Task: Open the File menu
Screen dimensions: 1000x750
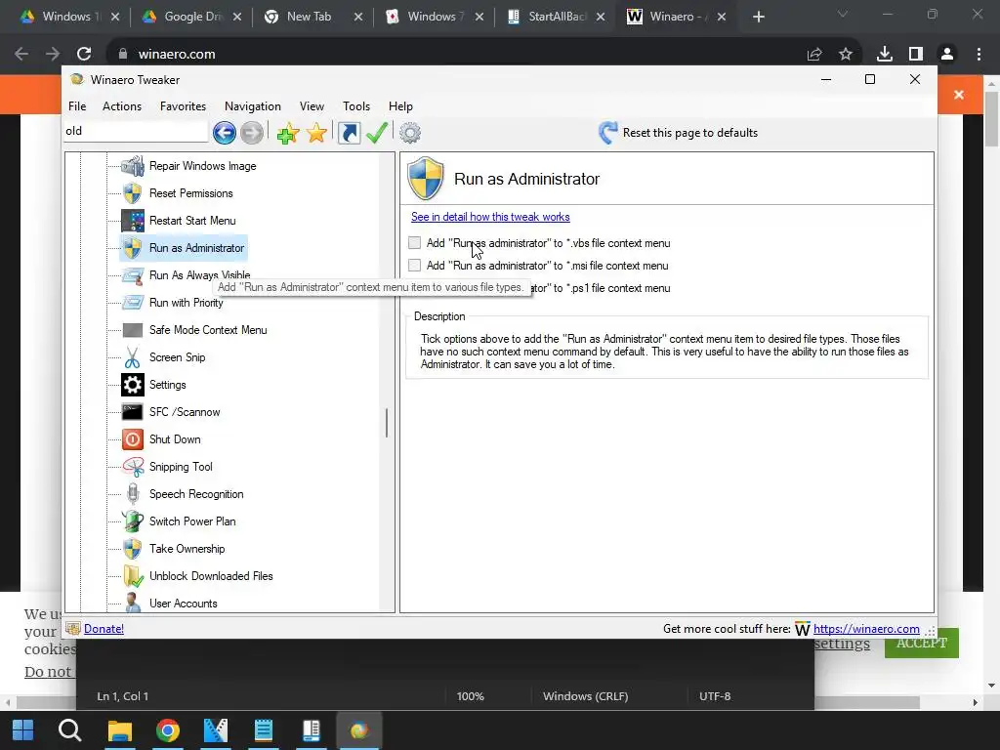Action: click(77, 106)
